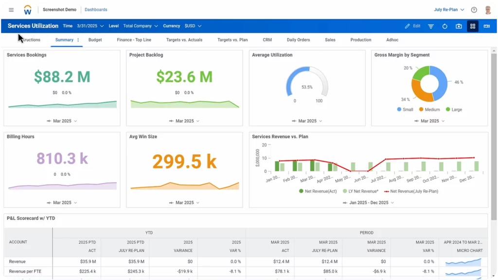Open the Dashboards link in the header

96,9
